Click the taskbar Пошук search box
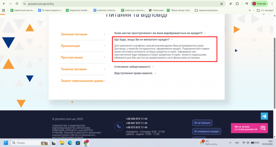Image resolution: width=276 pixels, height=147 pixels. click(x=30, y=143)
